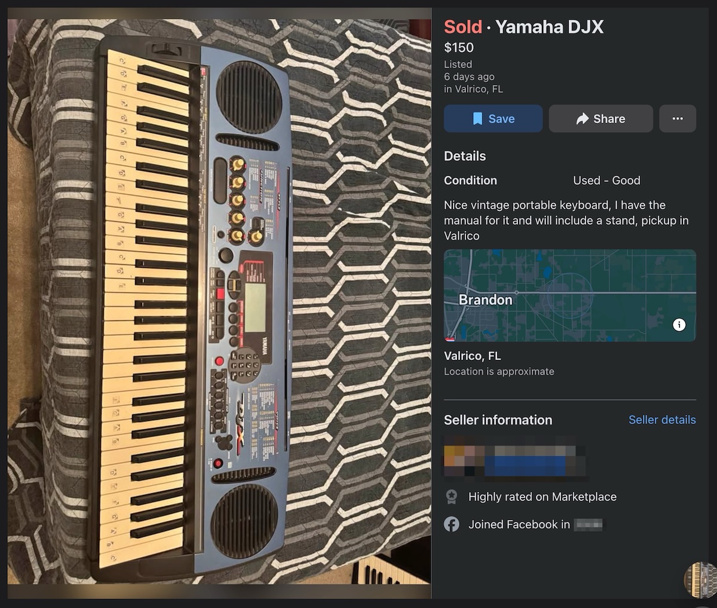Click the Facebook logo icon by Joined Facebook

(x=452, y=524)
